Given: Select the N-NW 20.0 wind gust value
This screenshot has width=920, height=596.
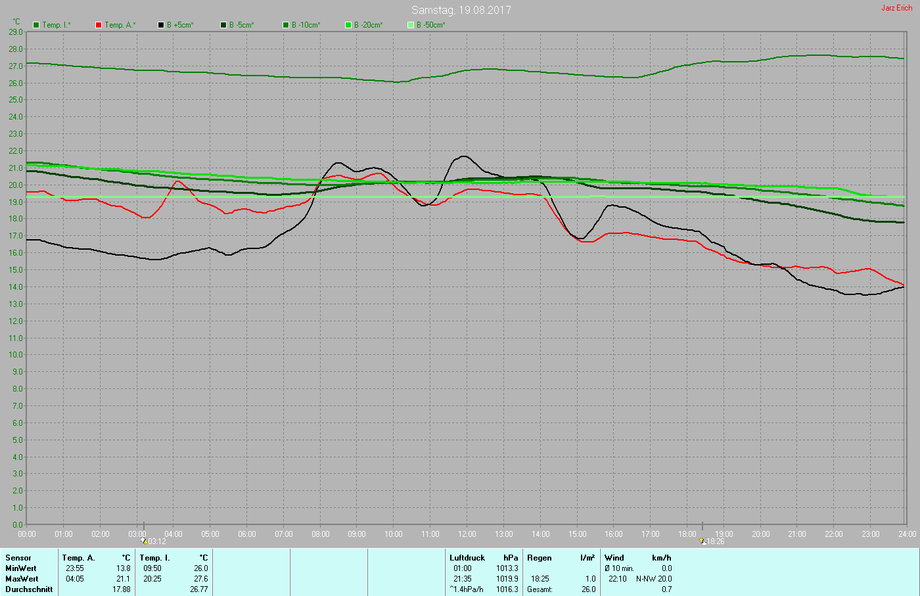Looking at the screenshot, I should pyautogui.click(x=654, y=579).
